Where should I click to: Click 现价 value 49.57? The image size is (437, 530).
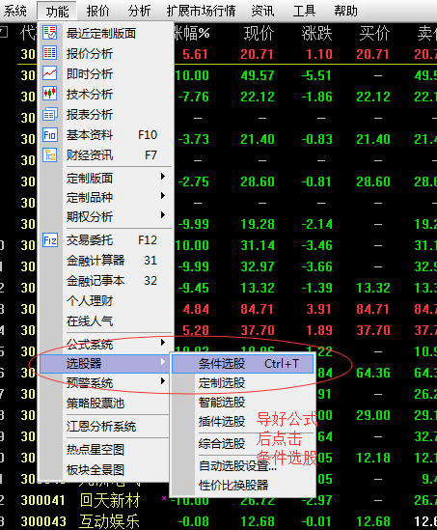click(x=257, y=75)
